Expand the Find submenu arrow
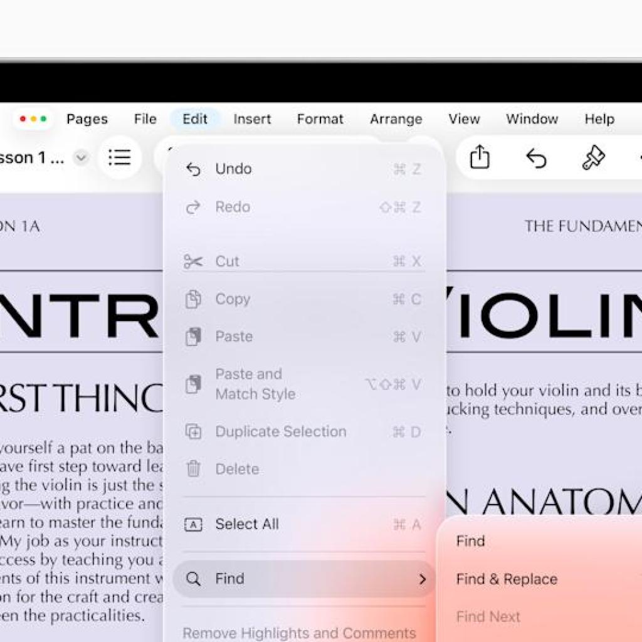Image resolution: width=642 pixels, height=642 pixels. coord(423,579)
